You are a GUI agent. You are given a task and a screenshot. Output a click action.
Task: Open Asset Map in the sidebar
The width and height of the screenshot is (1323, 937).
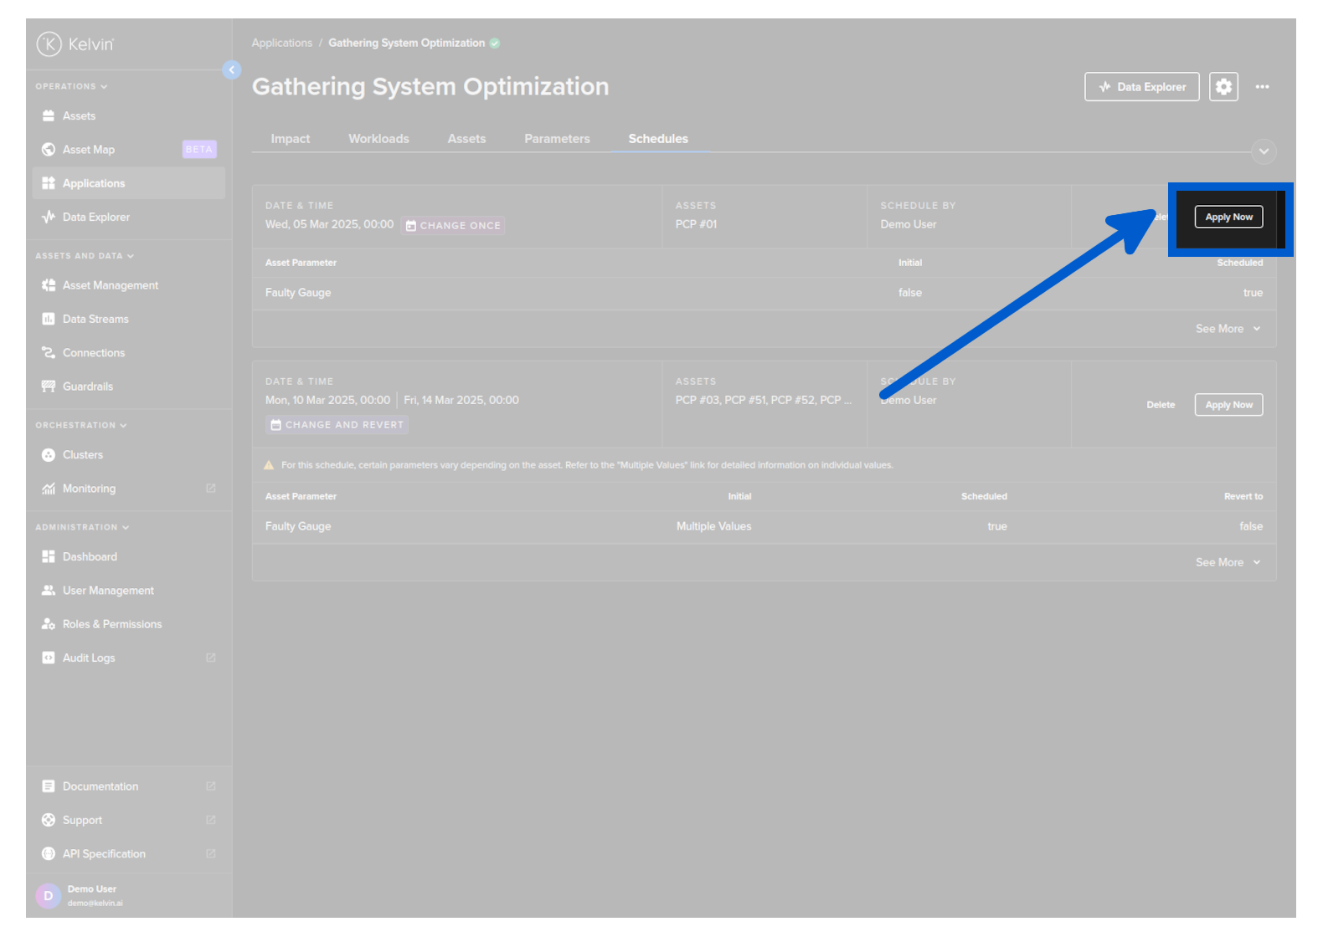89,150
